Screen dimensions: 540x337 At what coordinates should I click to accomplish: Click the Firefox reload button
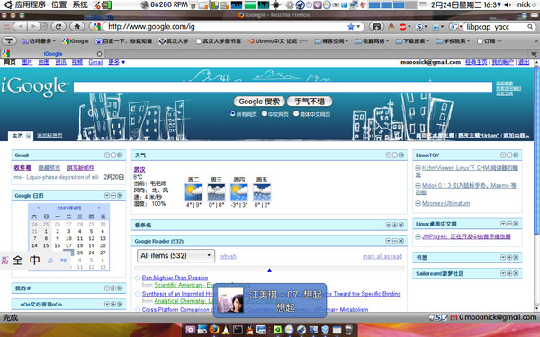[58, 26]
